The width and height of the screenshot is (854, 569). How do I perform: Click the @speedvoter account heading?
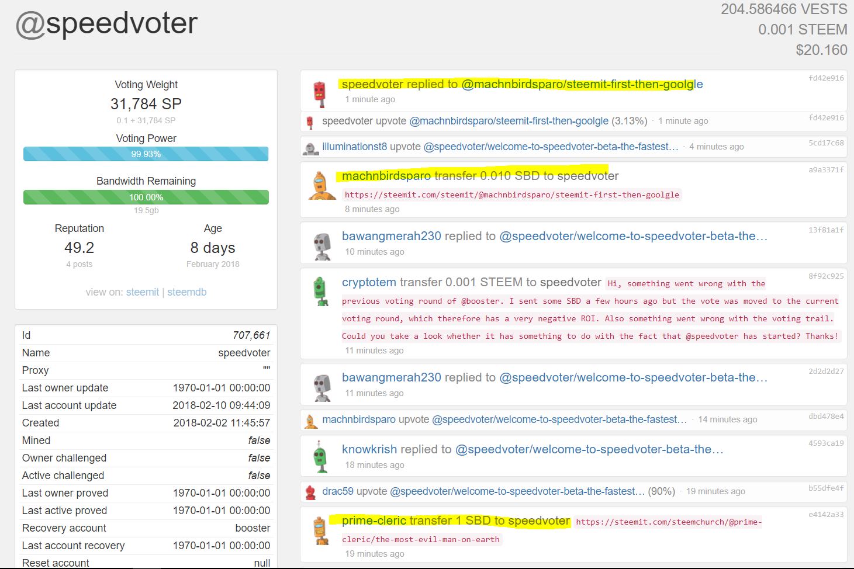pyautogui.click(x=106, y=25)
